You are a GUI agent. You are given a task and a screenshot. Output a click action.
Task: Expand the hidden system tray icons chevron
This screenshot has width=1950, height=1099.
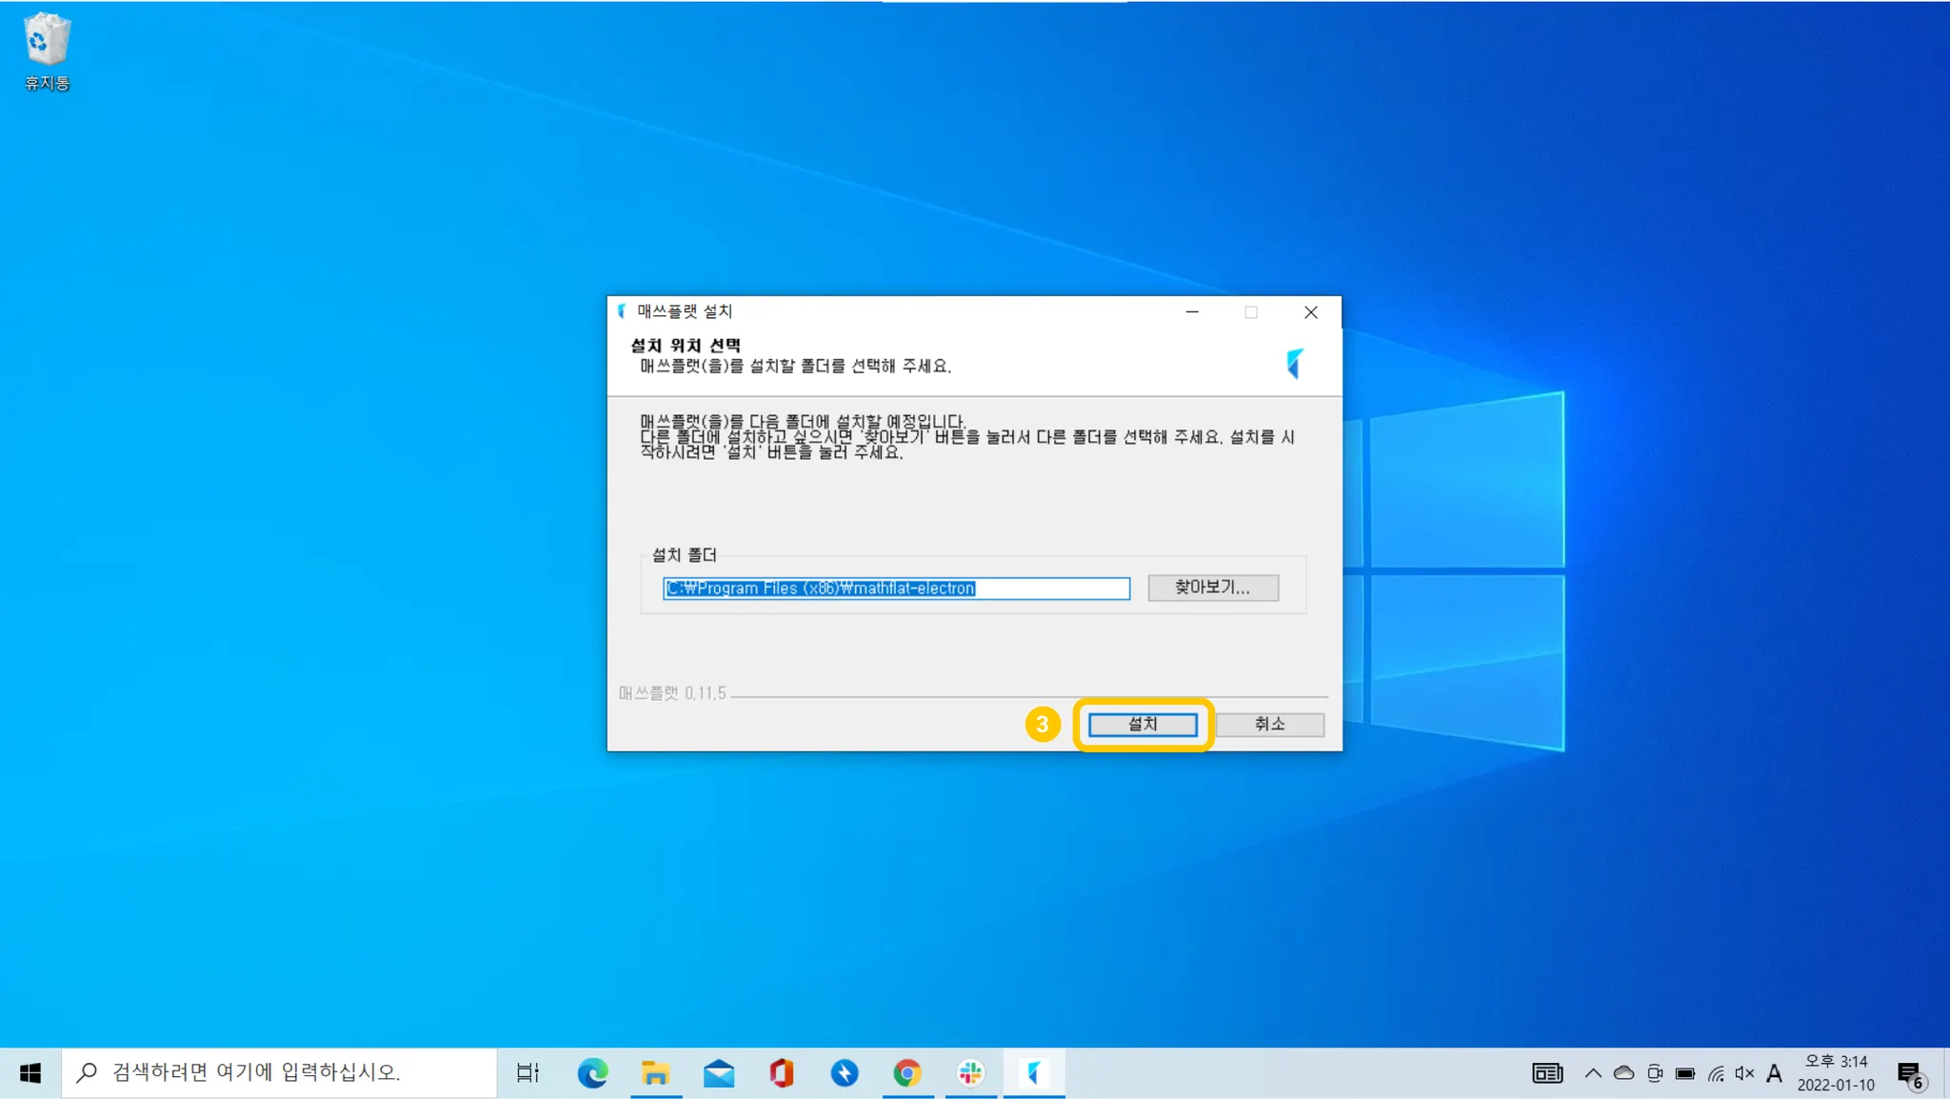[x=1593, y=1073]
